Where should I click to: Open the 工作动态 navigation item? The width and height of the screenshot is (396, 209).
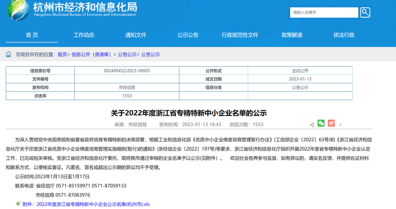[84, 35]
